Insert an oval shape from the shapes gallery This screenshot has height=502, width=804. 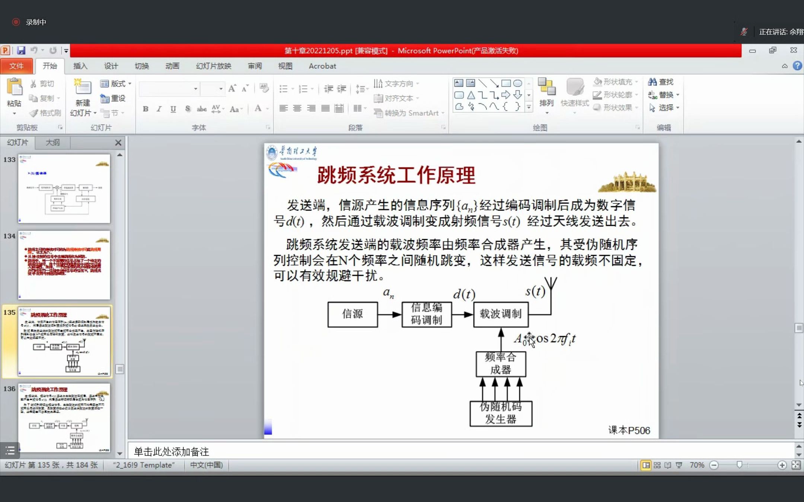[518, 83]
